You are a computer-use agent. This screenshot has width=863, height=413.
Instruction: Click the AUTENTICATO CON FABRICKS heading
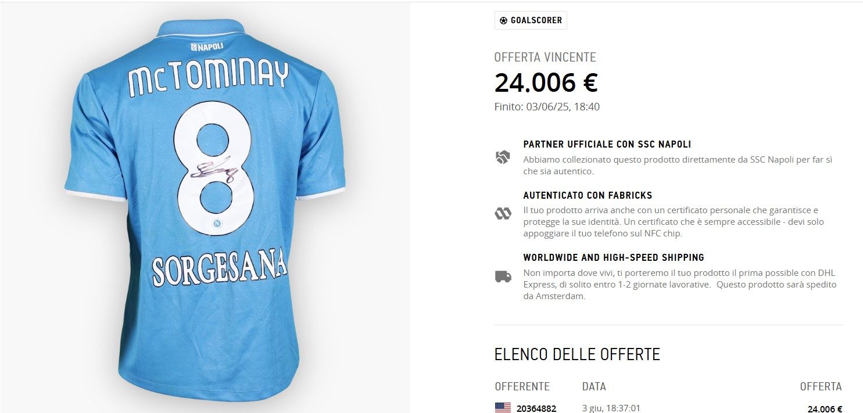point(588,195)
